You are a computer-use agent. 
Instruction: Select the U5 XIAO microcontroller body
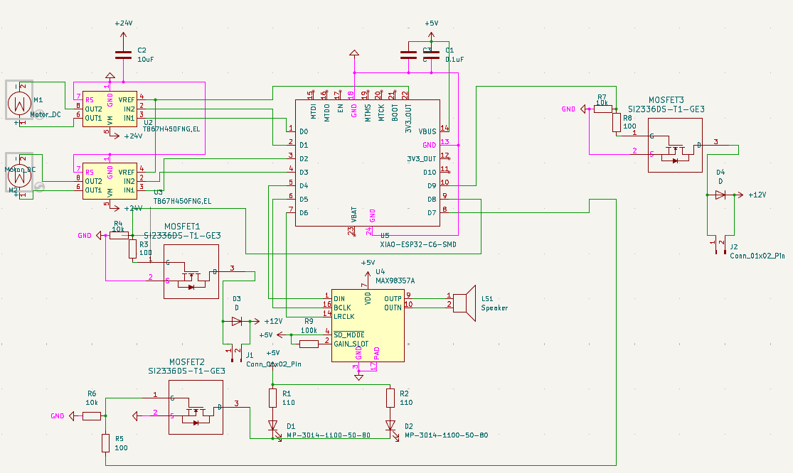pyautogui.click(x=368, y=163)
